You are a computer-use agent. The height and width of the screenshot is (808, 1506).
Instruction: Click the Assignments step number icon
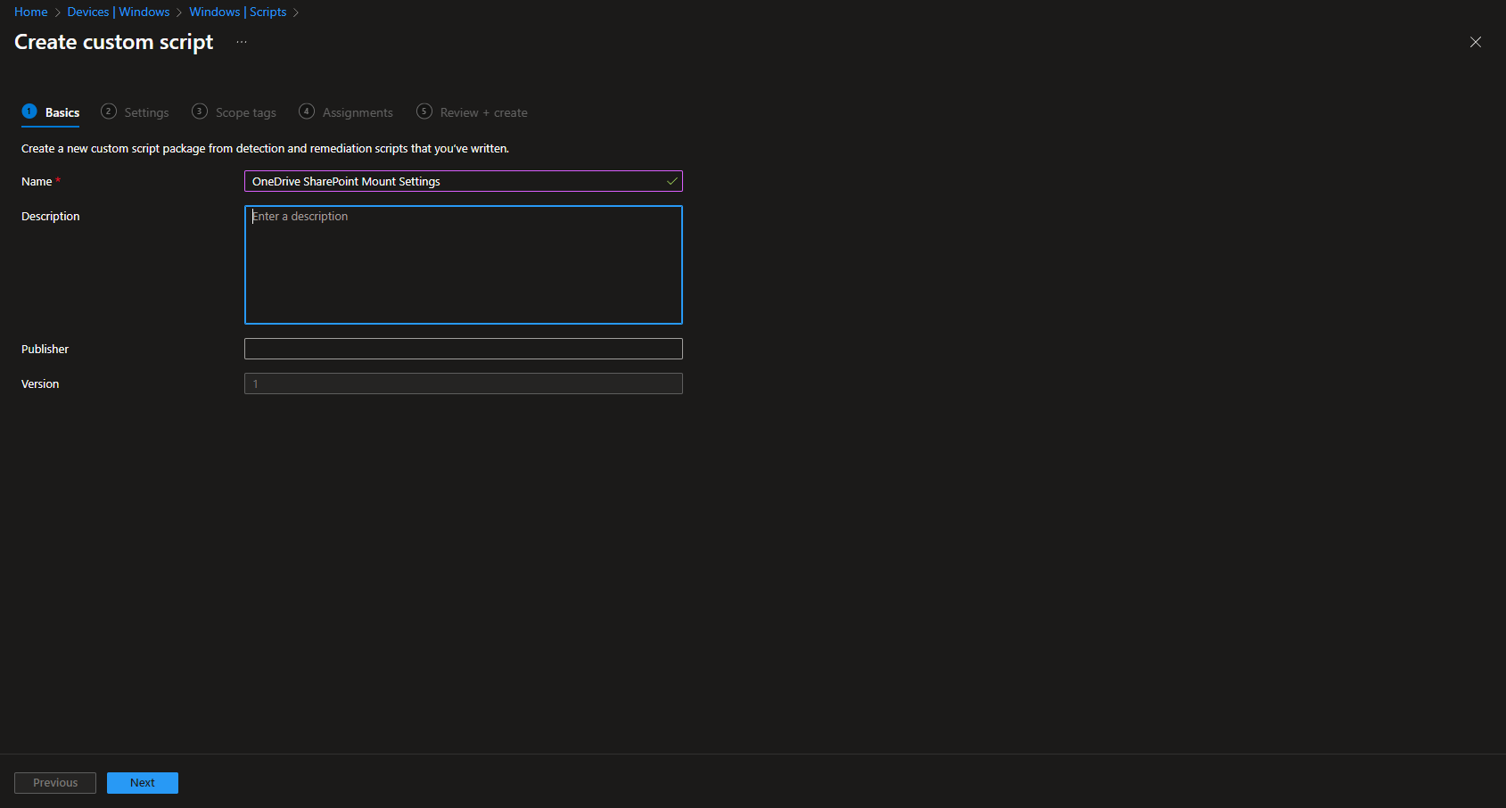pos(306,111)
